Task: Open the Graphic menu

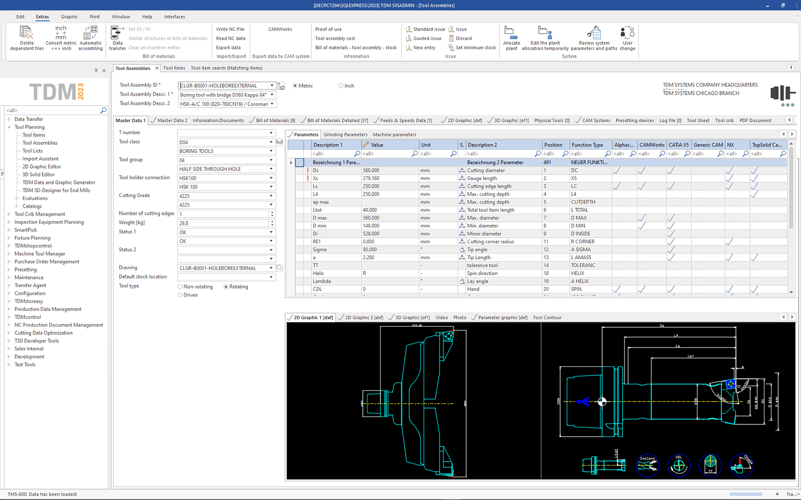Action: pyautogui.click(x=69, y=17)
